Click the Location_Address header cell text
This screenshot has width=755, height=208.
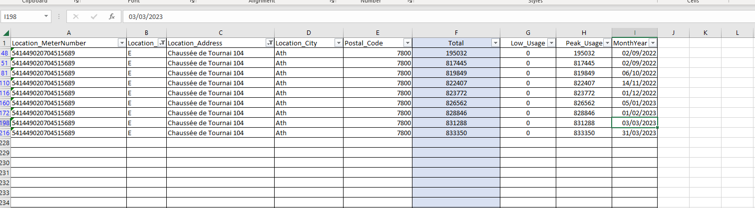tap(195, 43)
